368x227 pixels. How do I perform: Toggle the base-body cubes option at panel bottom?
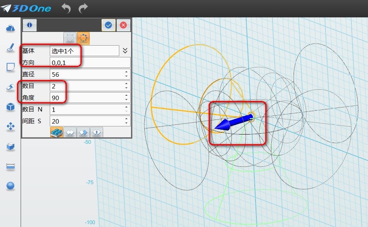(57, 132)
